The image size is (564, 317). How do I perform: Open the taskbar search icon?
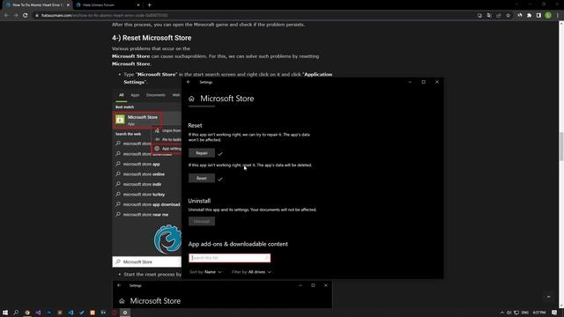click(x=16, y=313)
